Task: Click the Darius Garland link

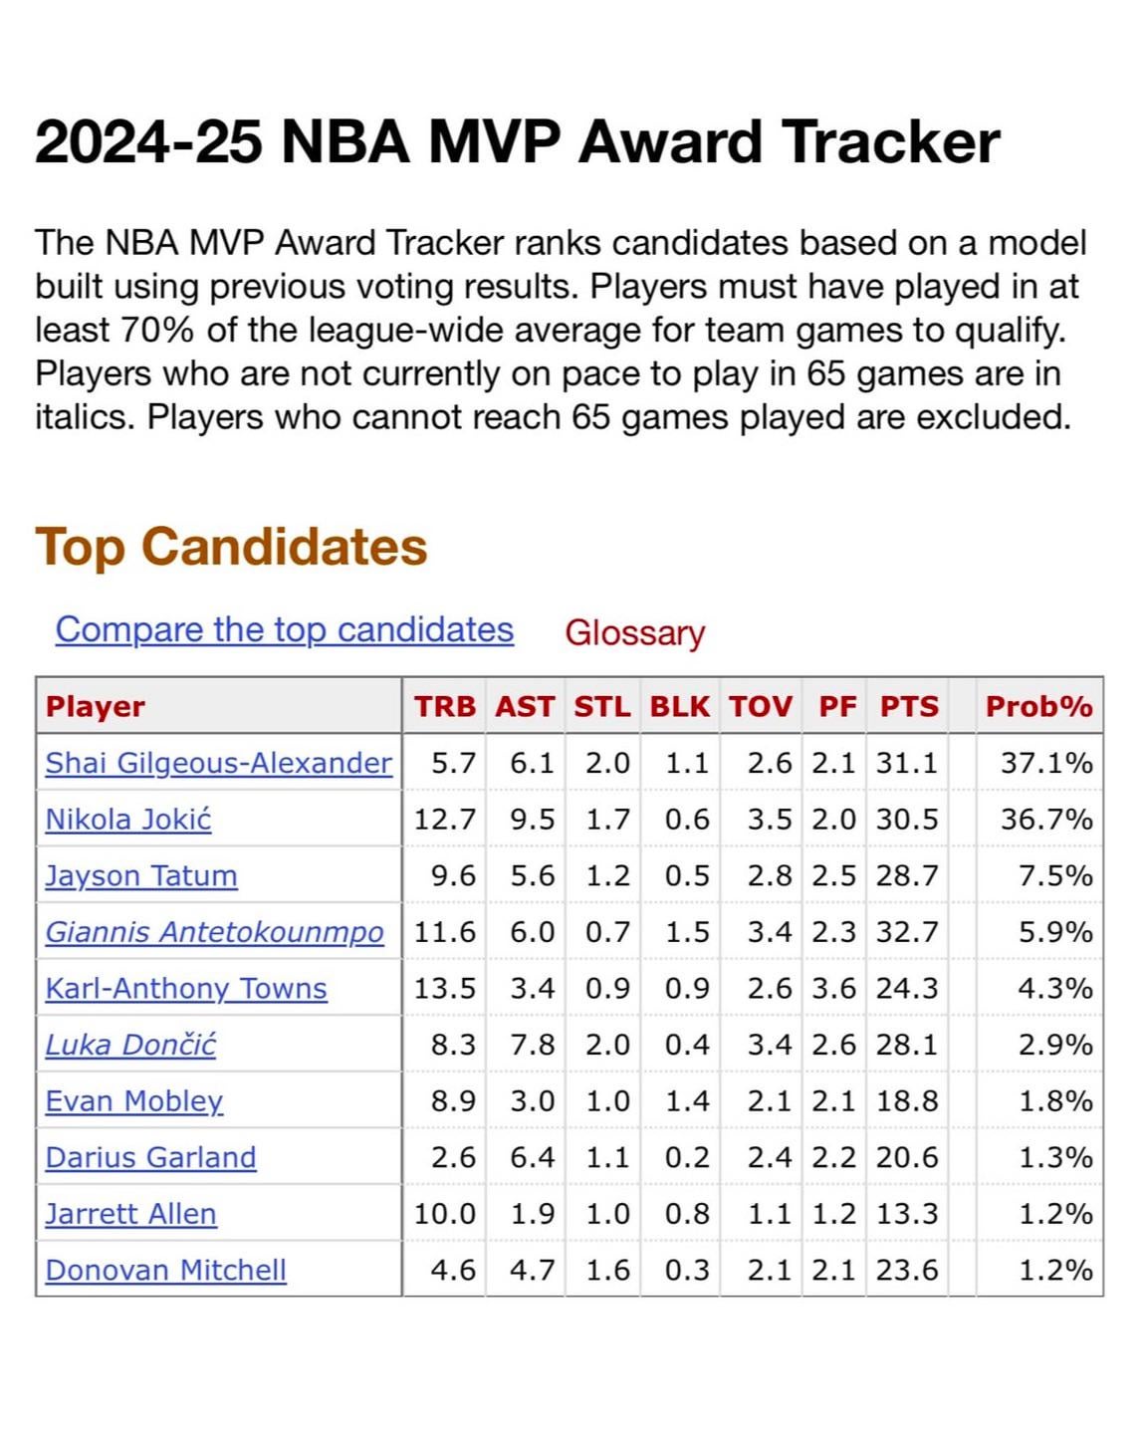Action: pos(150,1157)
